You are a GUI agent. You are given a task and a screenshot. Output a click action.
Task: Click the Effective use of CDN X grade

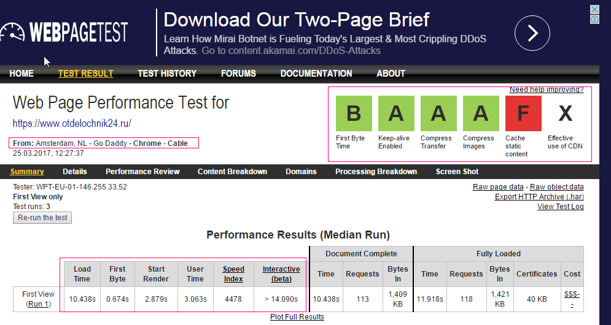(x=566, y=113)
